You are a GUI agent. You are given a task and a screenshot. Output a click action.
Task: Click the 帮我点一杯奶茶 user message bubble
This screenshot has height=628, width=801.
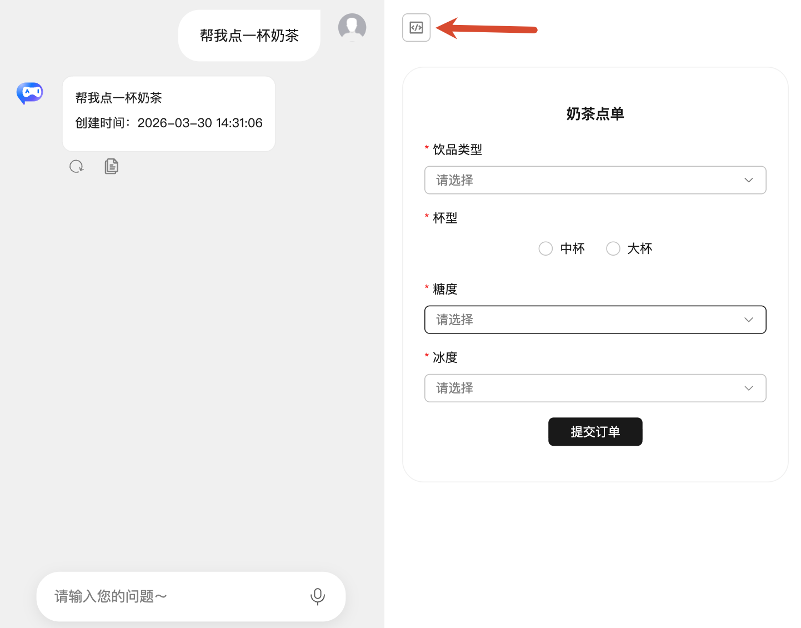click(x=249, y=35)
